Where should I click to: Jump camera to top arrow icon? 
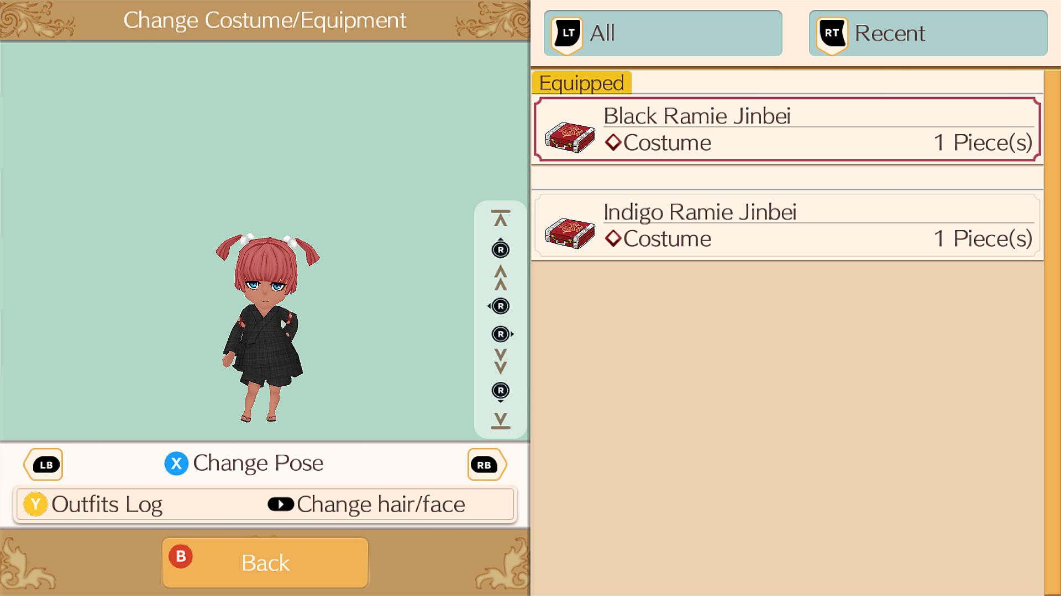click(x=501, y=218)
